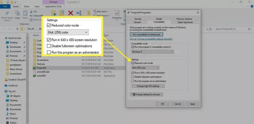Click the Rename ribbon icon
Screen dimensions: 254x124
click(x=79, y=13)
